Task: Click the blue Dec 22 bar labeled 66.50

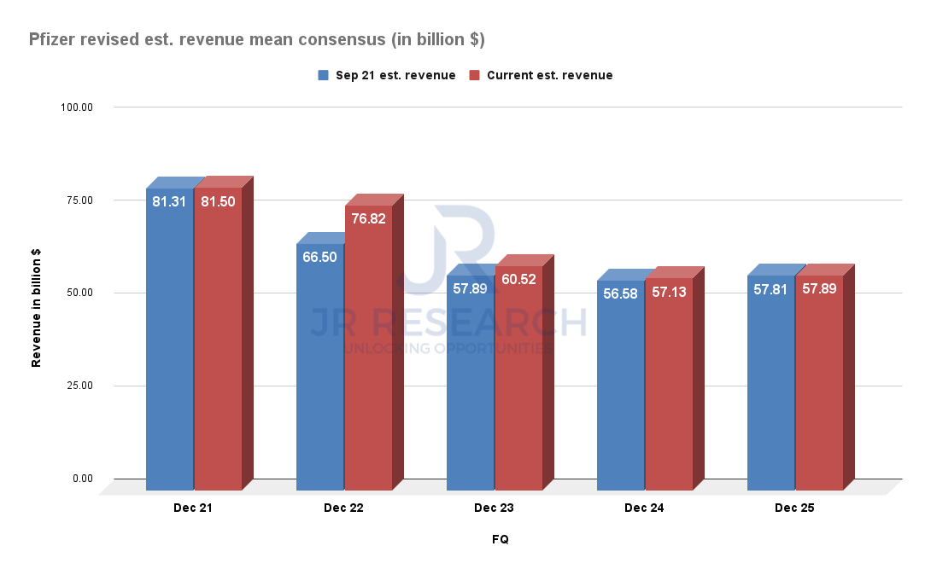Action: (x=319, y=358)
